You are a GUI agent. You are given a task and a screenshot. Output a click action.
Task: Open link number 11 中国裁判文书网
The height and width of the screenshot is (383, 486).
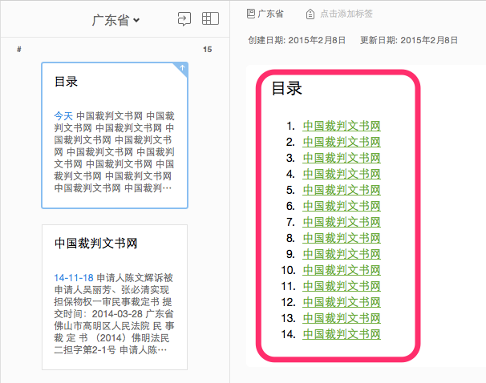tap(342, 286)
